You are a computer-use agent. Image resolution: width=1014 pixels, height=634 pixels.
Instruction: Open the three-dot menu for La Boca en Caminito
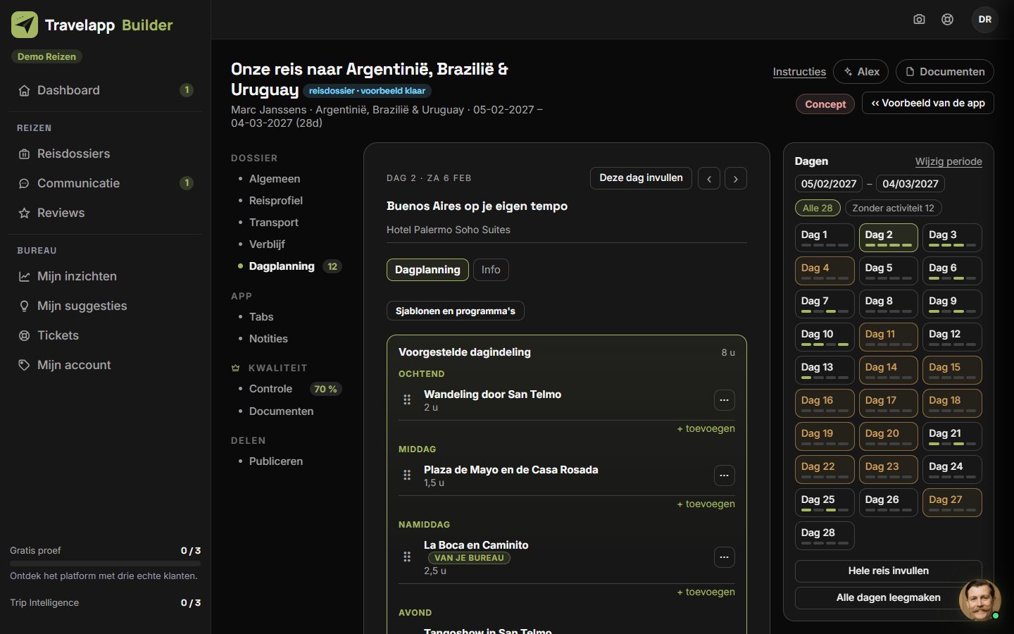click(x=724, y=557)
